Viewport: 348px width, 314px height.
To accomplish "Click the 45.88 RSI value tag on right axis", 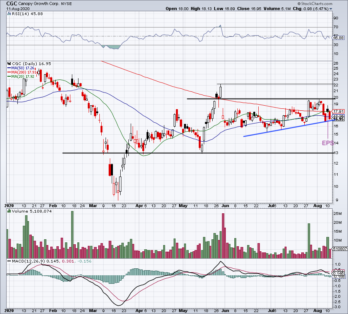I will [x=338, y=38].
